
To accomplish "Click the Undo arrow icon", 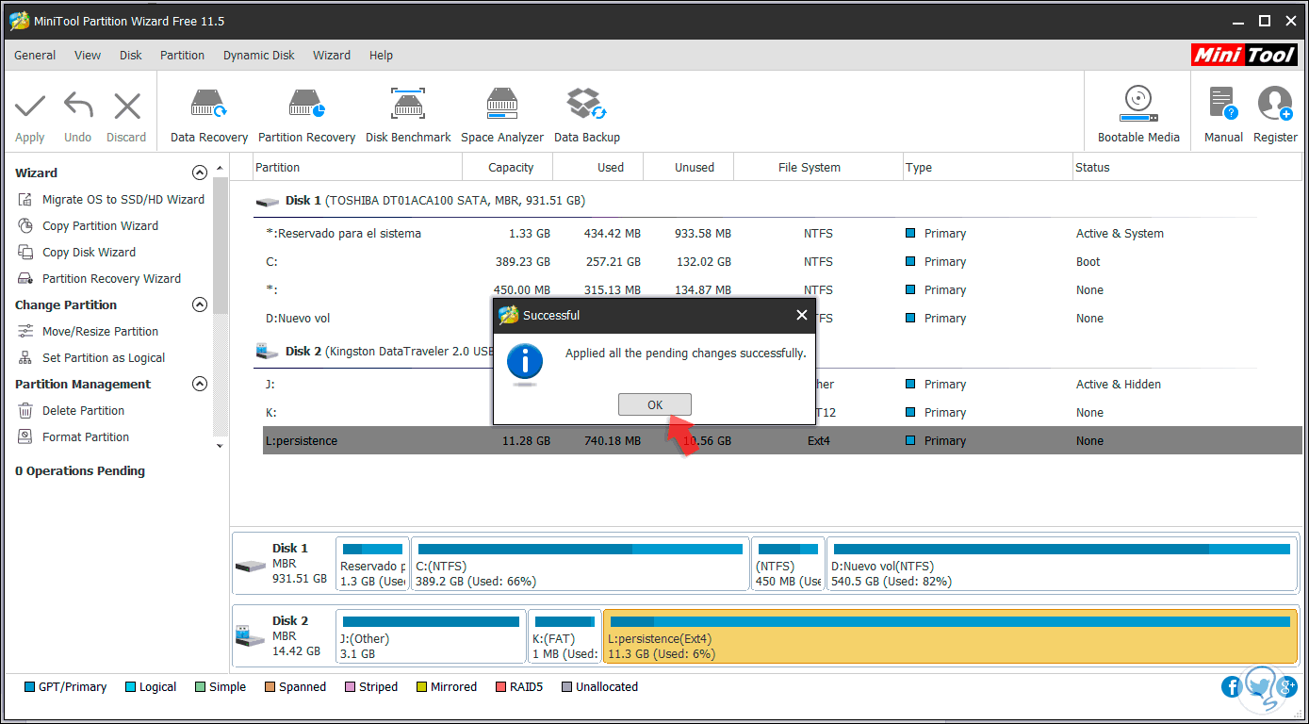I will click(x=78, y=106).
